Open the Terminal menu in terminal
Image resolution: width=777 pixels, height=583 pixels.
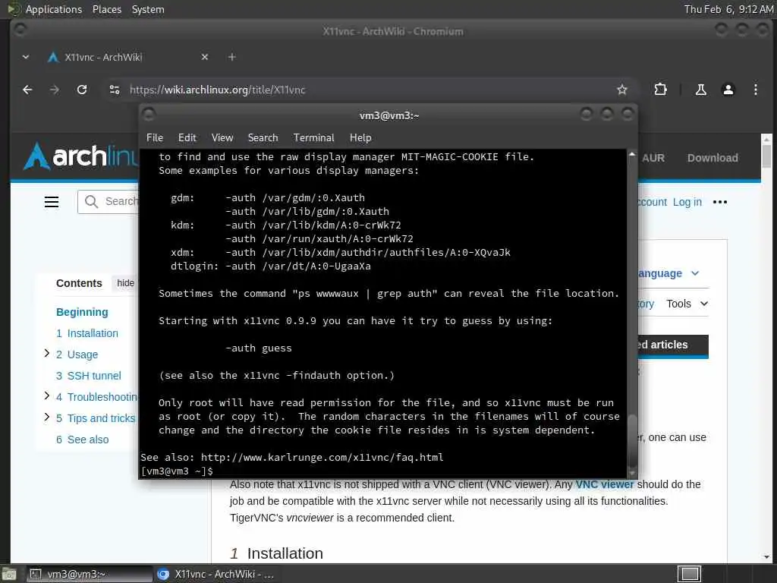click(313, 138)
